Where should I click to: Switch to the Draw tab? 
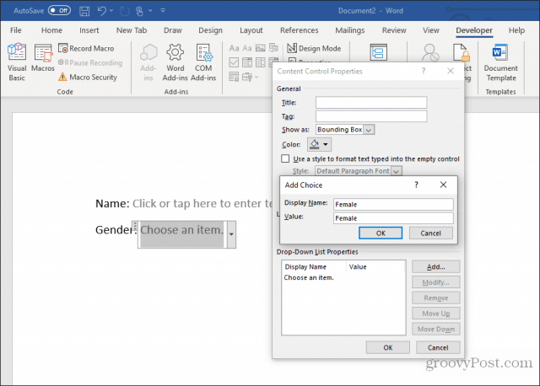(x=172, y=30)
